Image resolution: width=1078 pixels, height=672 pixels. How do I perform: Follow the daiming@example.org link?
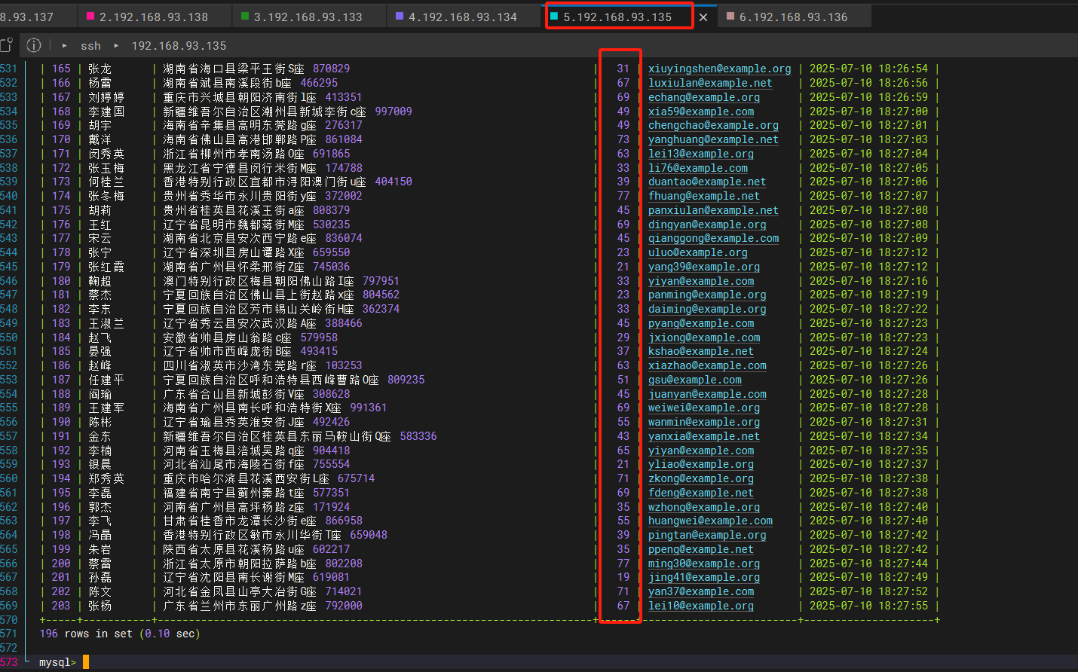click(707, 309)
